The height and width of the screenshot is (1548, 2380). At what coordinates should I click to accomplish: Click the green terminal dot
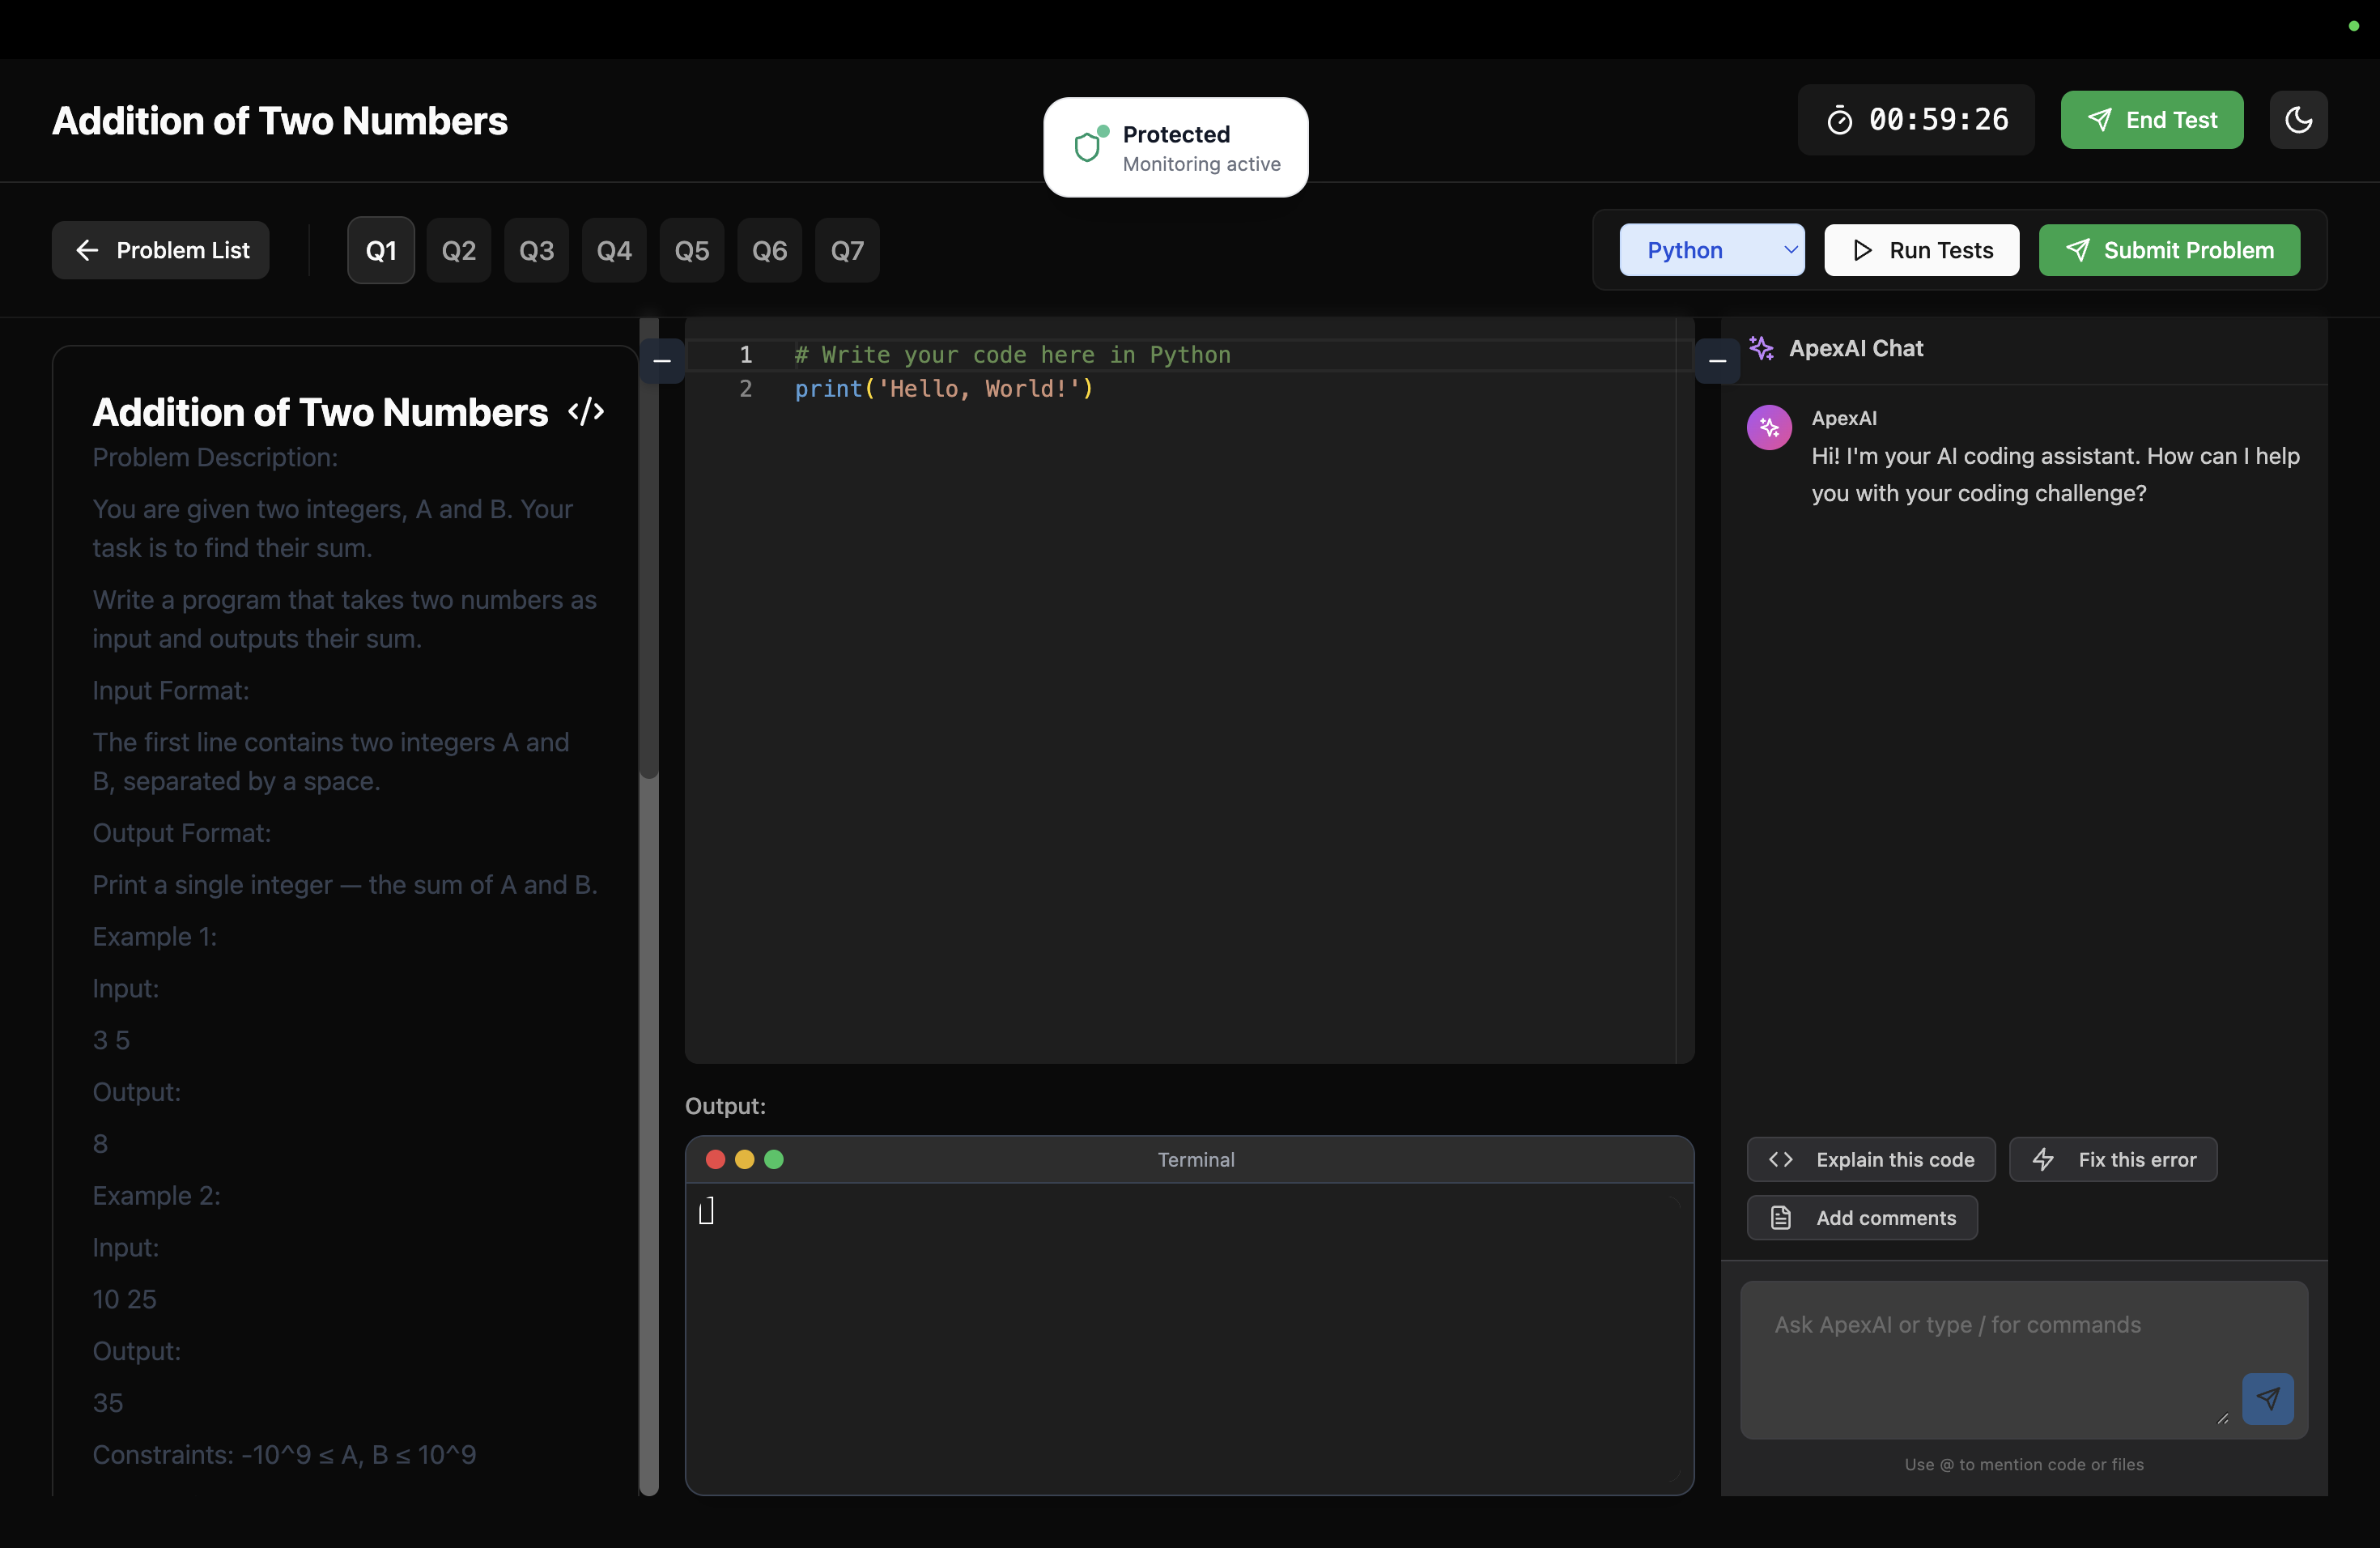coord(774,1159)
